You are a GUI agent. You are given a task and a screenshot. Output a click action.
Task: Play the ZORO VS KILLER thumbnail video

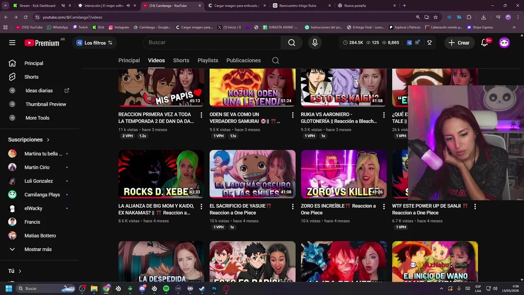[x=344, y=174]
